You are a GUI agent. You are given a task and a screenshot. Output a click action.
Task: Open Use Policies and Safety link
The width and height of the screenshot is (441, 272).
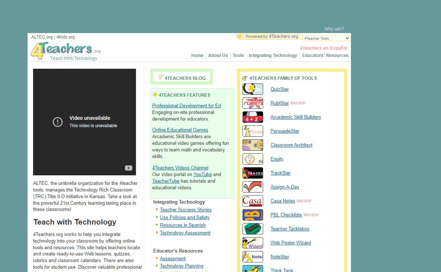pos(184,217)
